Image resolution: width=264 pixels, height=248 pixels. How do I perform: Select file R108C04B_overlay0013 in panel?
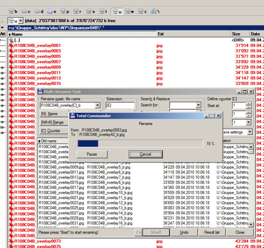tap(37, 78)
